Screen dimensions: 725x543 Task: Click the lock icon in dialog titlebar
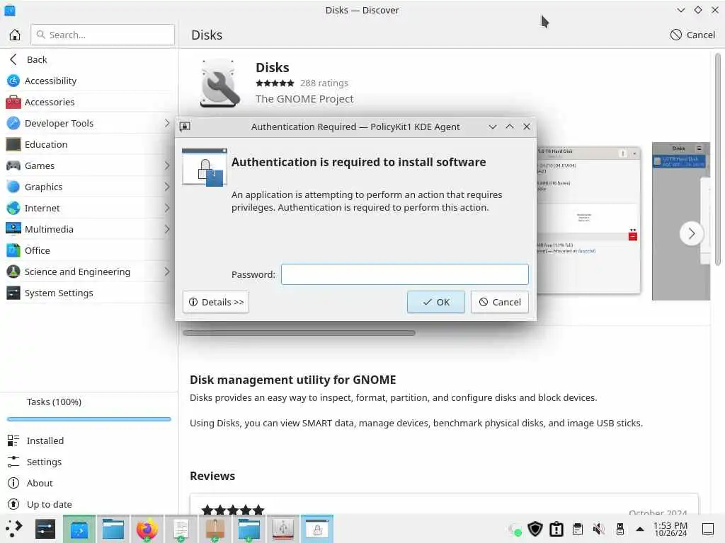(185, 127)
